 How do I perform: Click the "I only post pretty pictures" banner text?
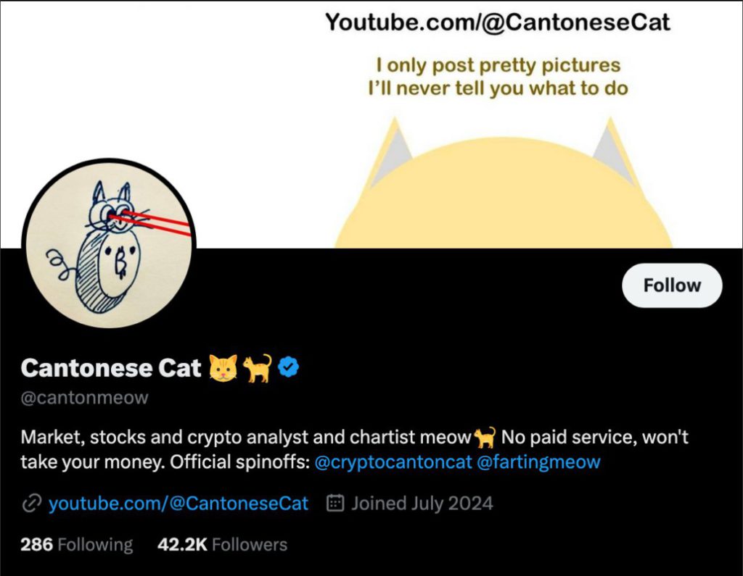(498, 65)
